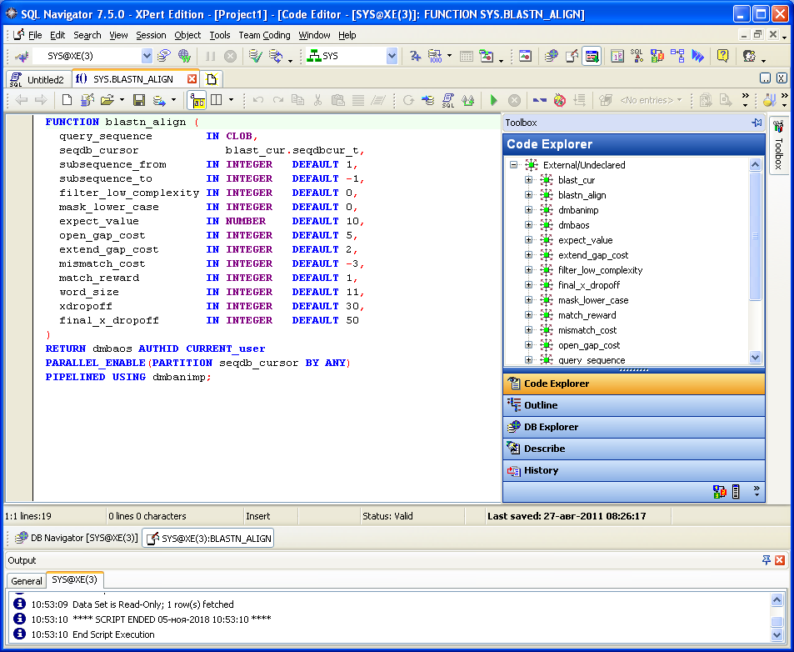
Task: Close the SYS.BLASTN_ALIGN editor tab
Action: click(x=192, y=79)
